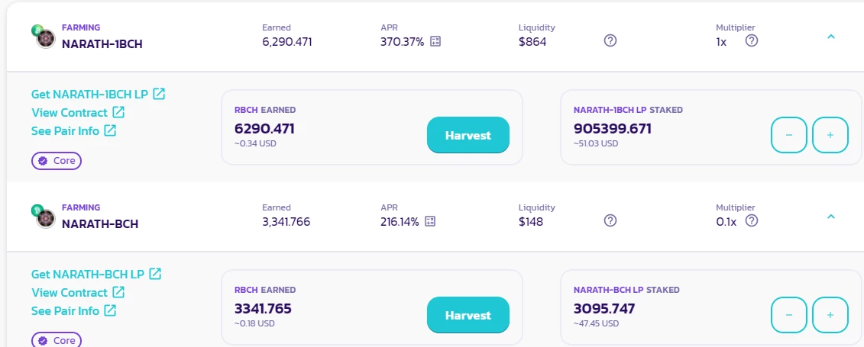Viewport: 864px width, 347px height.
Task: Show multiplier help for the 0.1x farm
Action: (752, 220)
